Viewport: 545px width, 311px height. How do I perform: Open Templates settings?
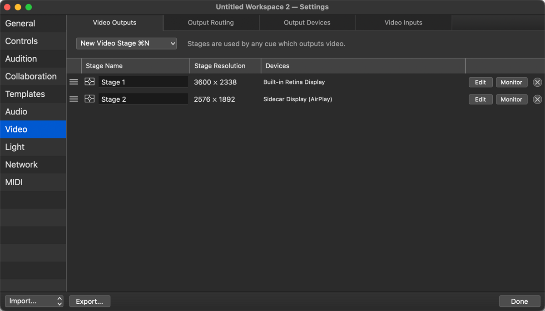coord(33,94)
